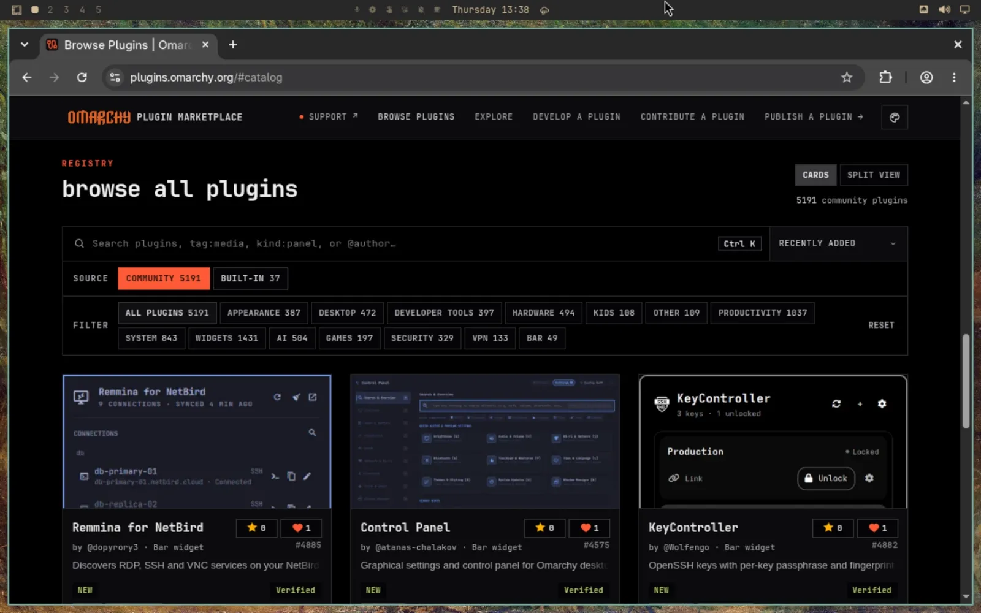
Task: Click the system volume icon in top bar
Action: [944, 9]
